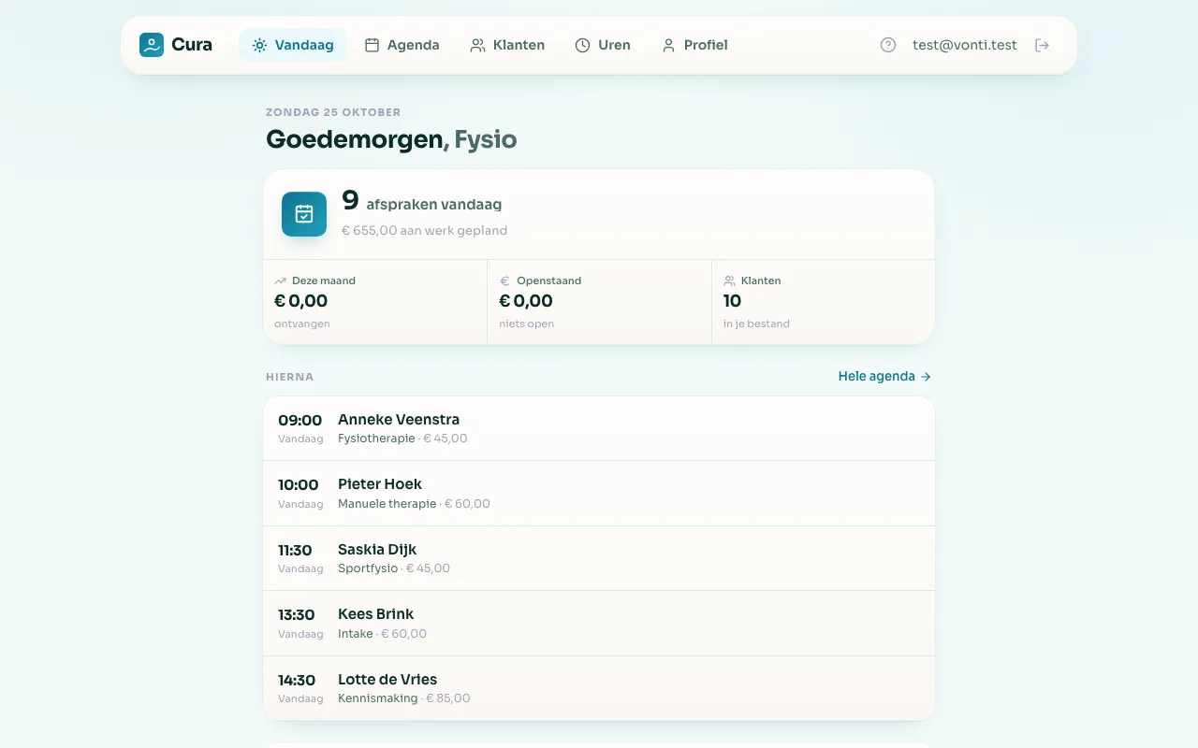Open the Hele agenda link
Viewport: 1198px width, 748px height.
(884, 377)
